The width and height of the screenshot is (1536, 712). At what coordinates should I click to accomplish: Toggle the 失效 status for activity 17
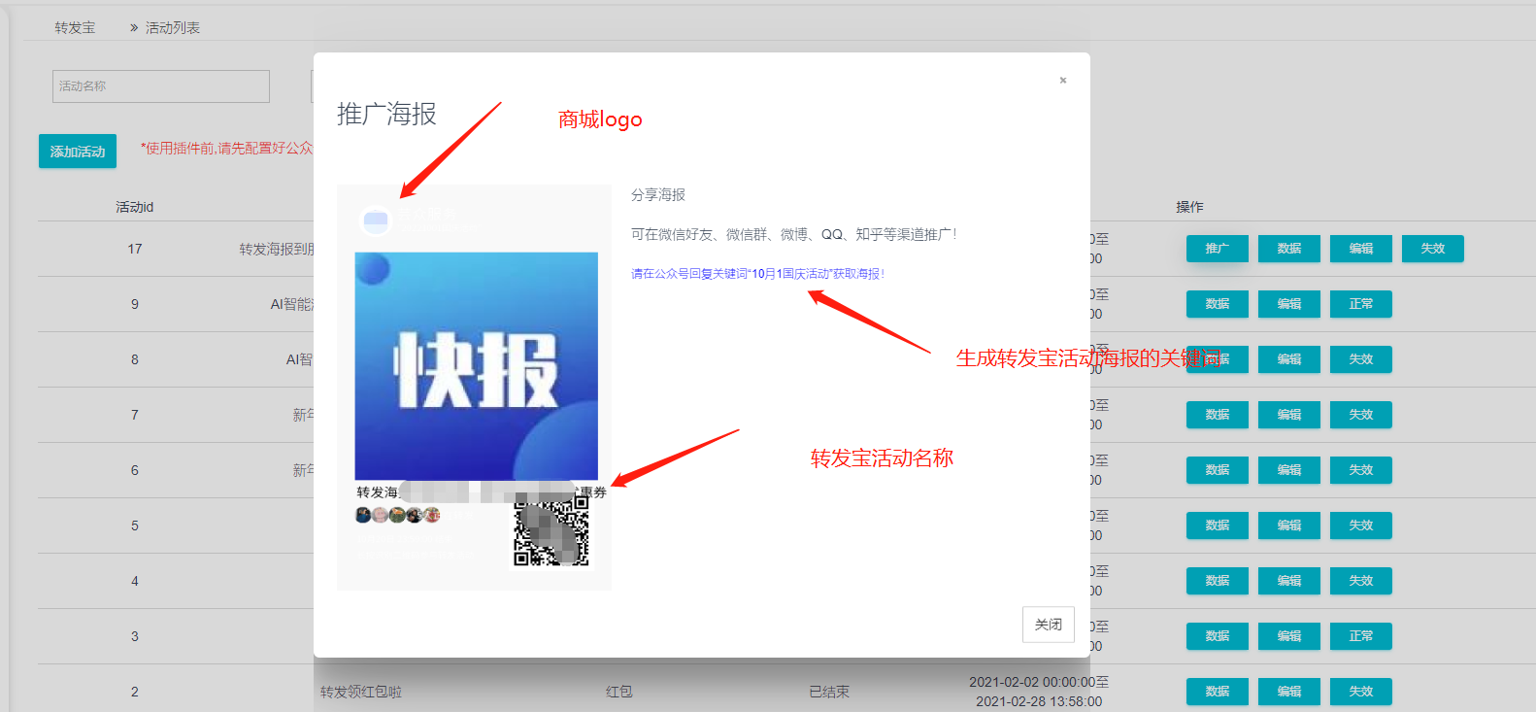point(1432,249)
